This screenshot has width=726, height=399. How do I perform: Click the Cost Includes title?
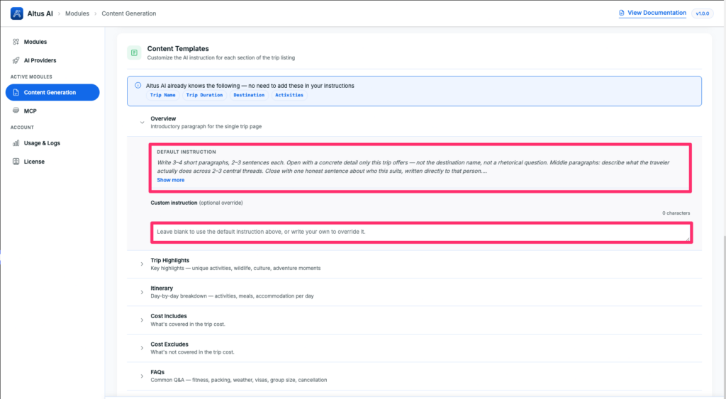(x=169, y=316)
